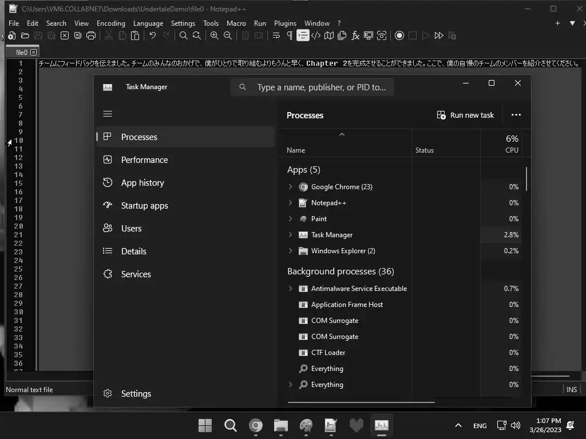Image resolution: width=586 pixels, height=439 pixels.
Task: Open the Function List fx icon
Action: pos(355,35)
